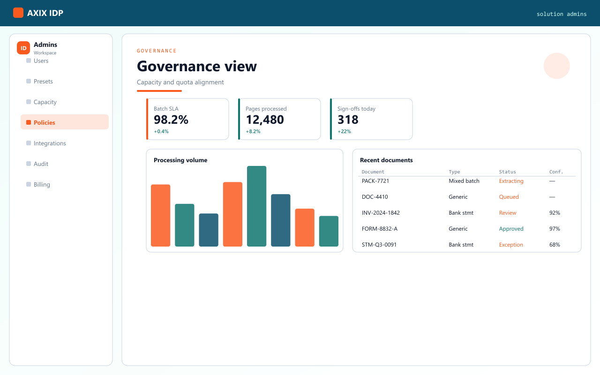
Task: Click the square icon beside Capacity
Action: (x=29, y=102)
